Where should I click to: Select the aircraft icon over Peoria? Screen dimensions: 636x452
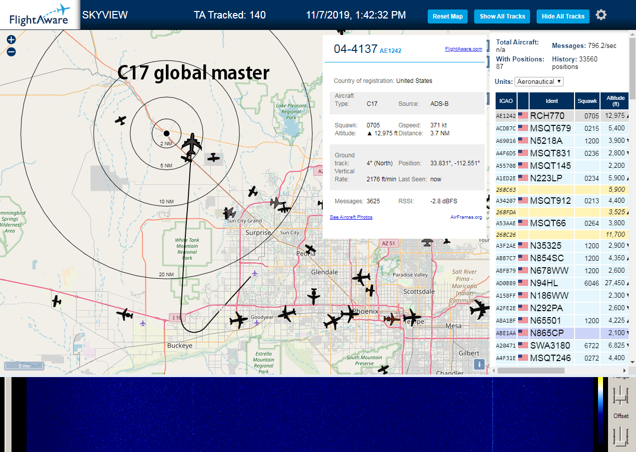tap(310, 249)
